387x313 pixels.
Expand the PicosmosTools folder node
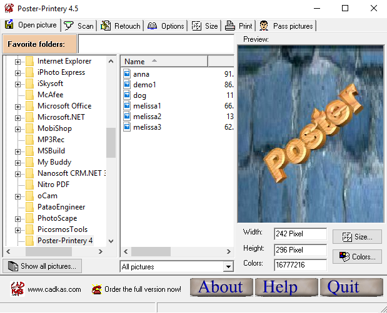click(x=18, y=230)
